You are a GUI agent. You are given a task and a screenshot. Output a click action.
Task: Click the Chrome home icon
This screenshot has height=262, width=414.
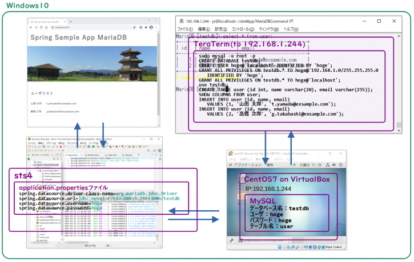click(46, 27)
